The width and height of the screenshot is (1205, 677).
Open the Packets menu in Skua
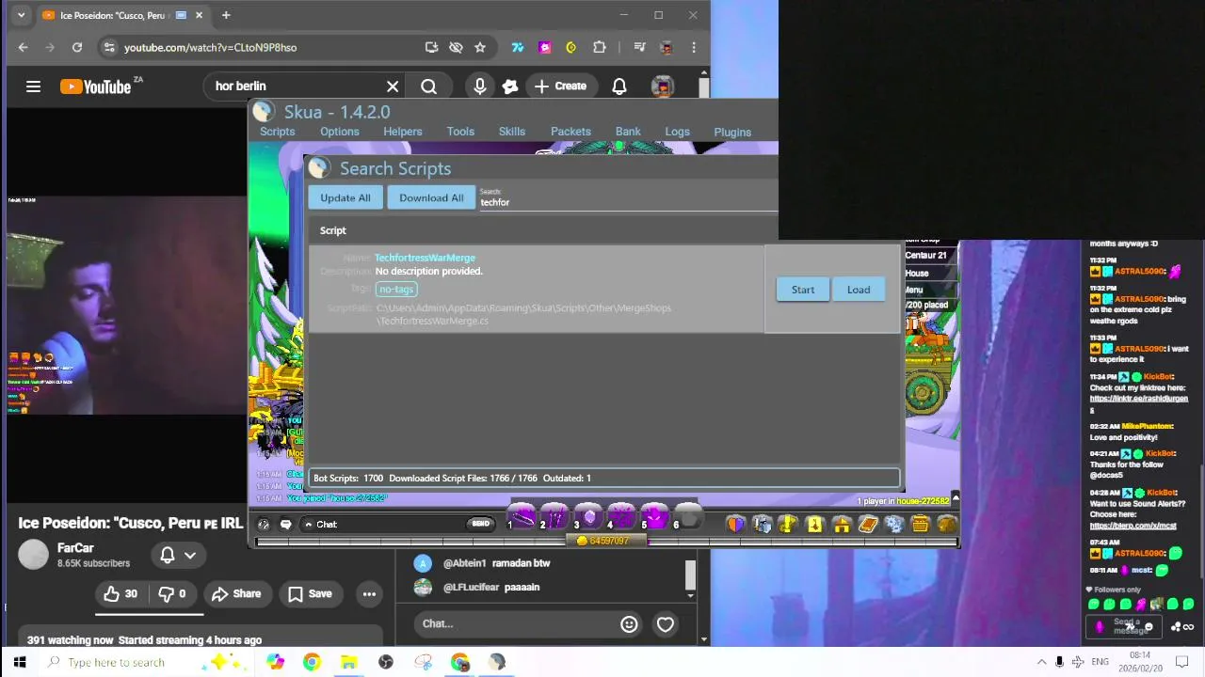click(570, 132)
